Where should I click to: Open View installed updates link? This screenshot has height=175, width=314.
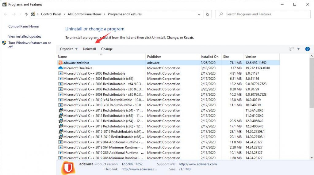(25, 36)
